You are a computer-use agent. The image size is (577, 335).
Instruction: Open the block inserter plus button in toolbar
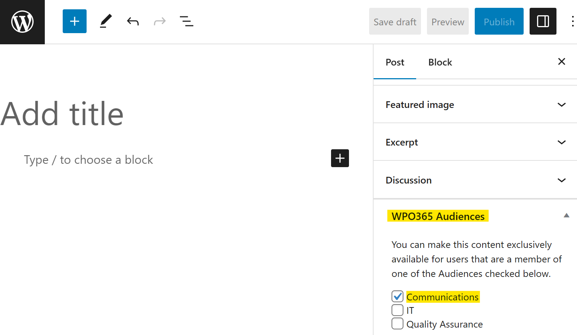75,21
